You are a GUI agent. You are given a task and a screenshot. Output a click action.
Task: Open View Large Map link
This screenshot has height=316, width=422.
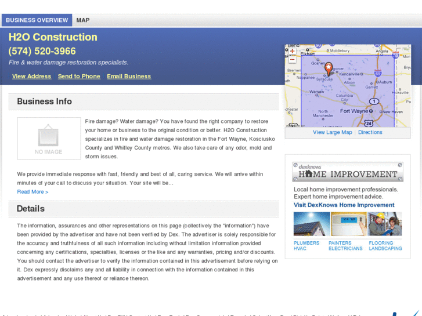click(333, 132)
